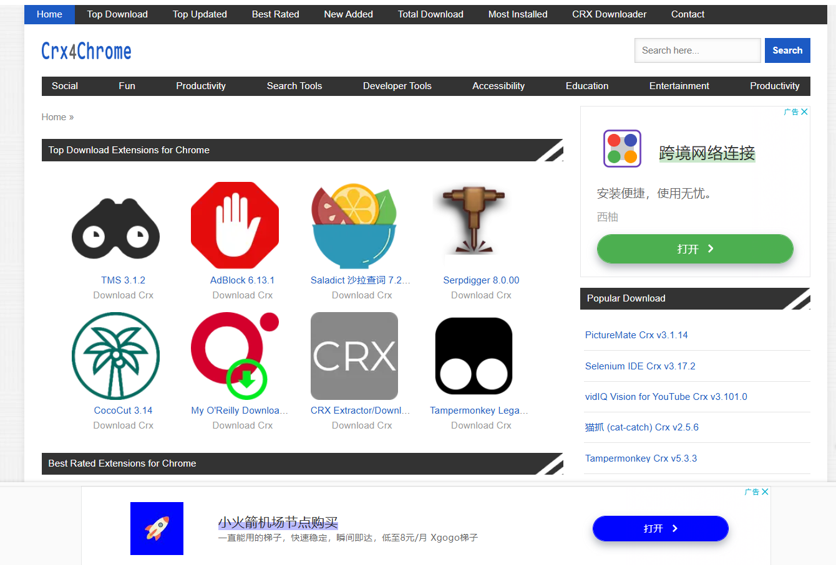The height and width of the screenshot is (565, 836).
Task: Click the green 打开 button in sidebar ad
Action: 695,249
